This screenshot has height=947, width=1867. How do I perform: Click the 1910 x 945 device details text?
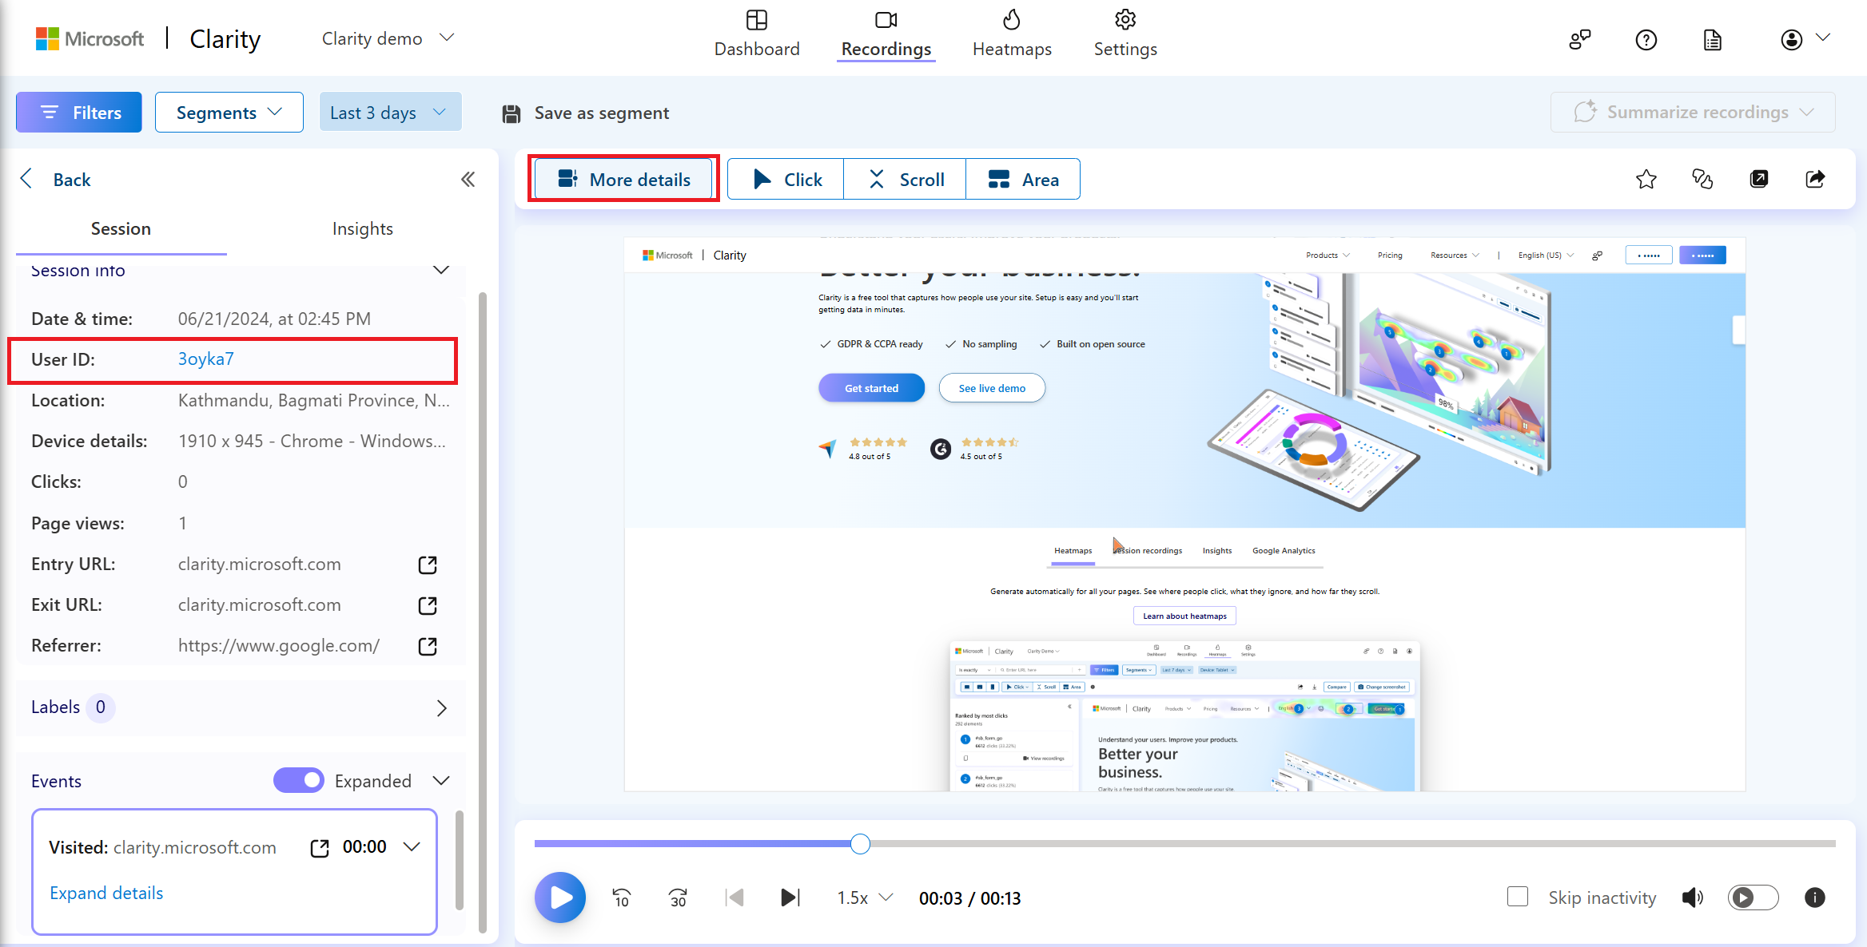[312, 441]
